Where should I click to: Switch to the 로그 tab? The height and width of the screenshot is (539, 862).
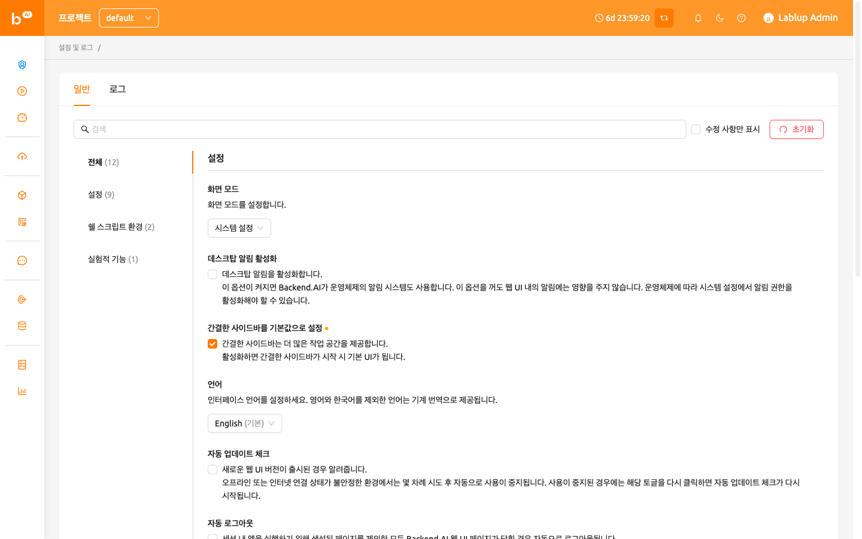click(x=117, y=89)
